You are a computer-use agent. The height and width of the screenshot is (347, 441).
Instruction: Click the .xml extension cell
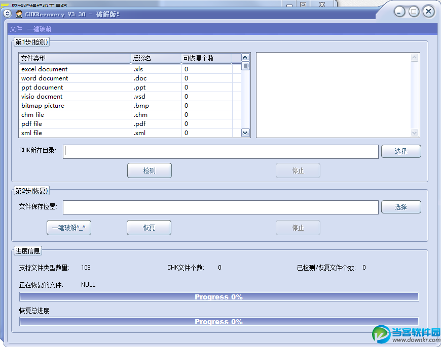click(156, 133)
